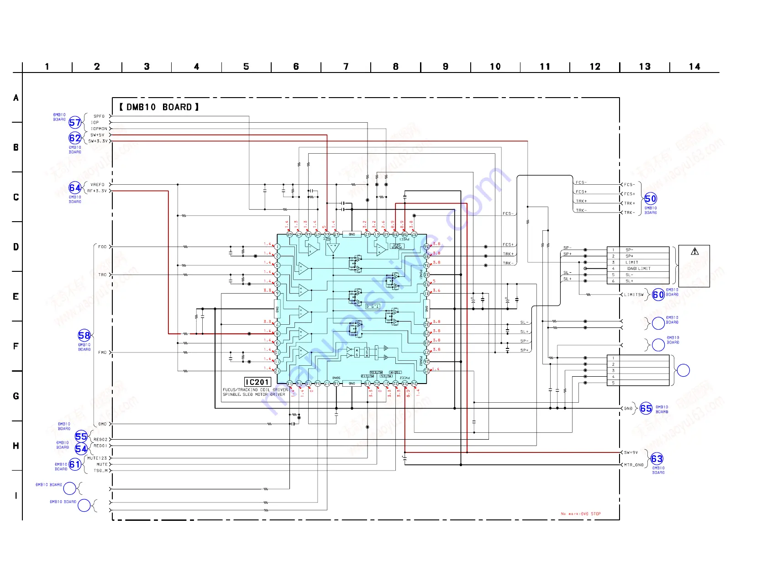The height and width of the screenshot is (576, 767).
Task: Click row header A
Action: click(16, 98)
